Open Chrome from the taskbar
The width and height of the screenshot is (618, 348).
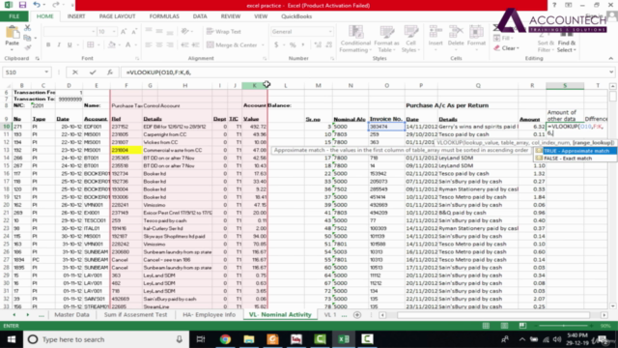pyautogui.click(x=225, y=339)
